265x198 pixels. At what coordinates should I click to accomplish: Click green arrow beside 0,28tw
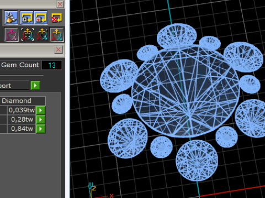[x=41, y=119]
